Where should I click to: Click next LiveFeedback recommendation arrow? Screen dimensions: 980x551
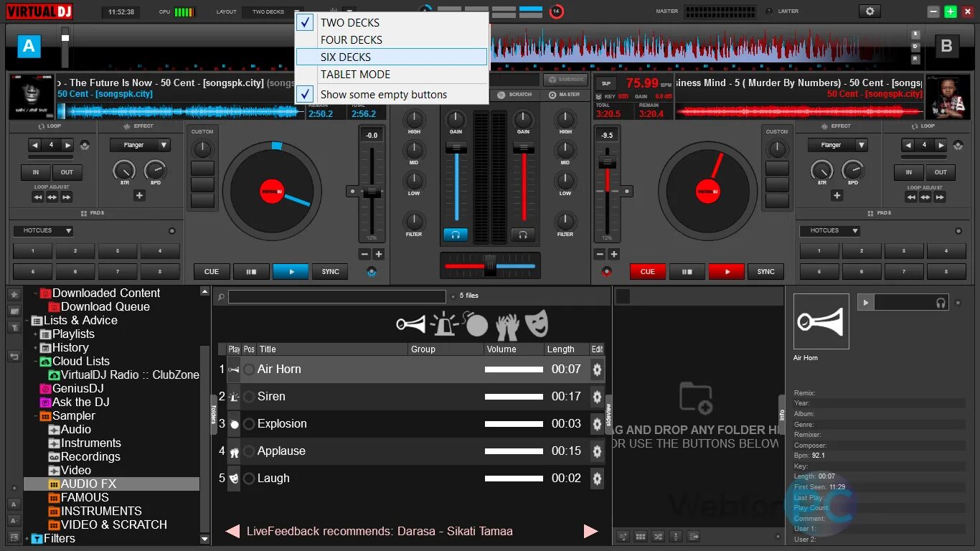591,532
